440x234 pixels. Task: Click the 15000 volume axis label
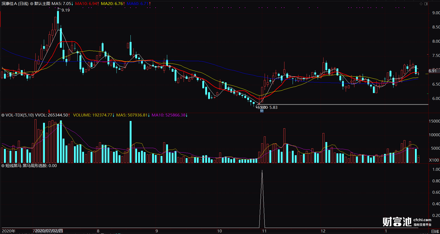tap(434, 121)
